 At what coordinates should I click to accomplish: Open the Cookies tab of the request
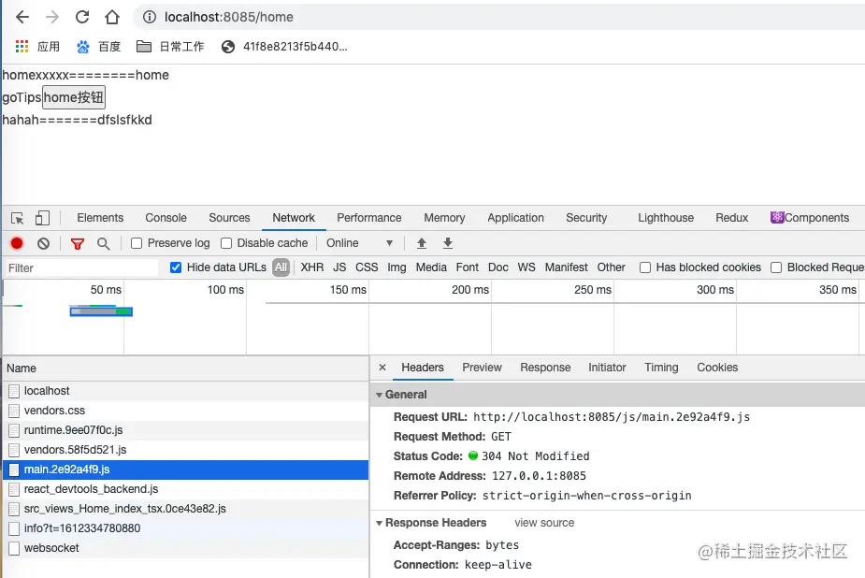pyautogui.click(x=717, y=368)
